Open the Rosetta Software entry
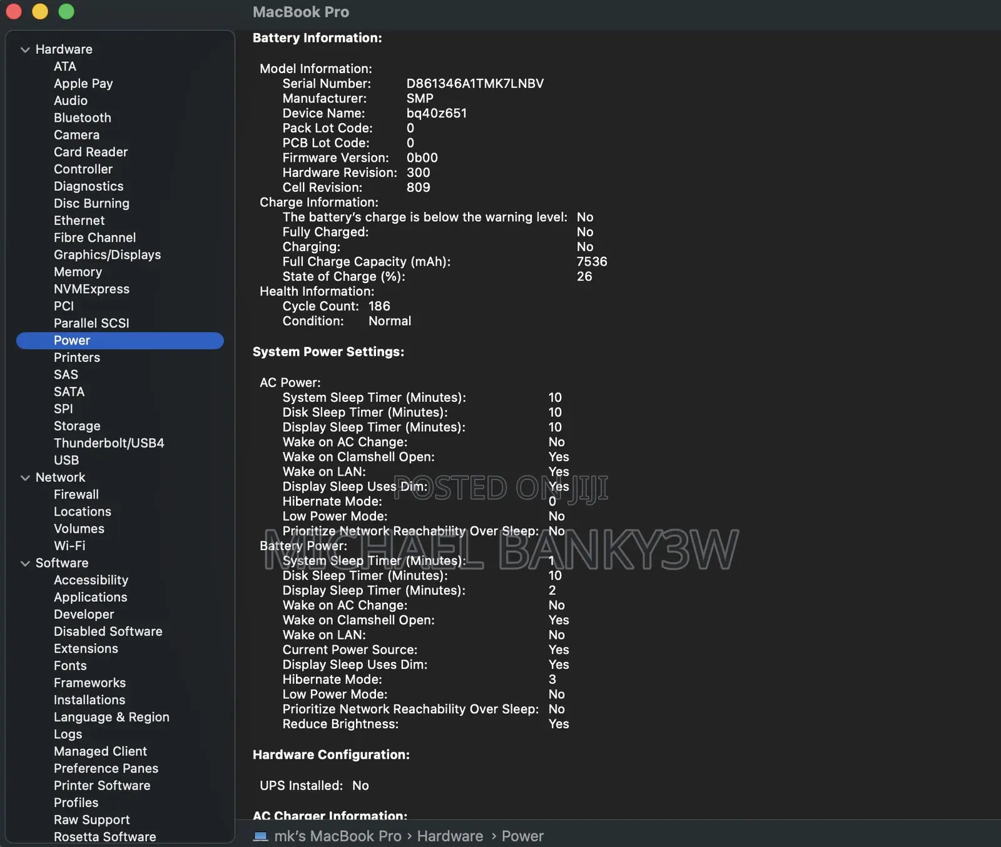Viewport: 1001px width, 847px height. [105, 837]
